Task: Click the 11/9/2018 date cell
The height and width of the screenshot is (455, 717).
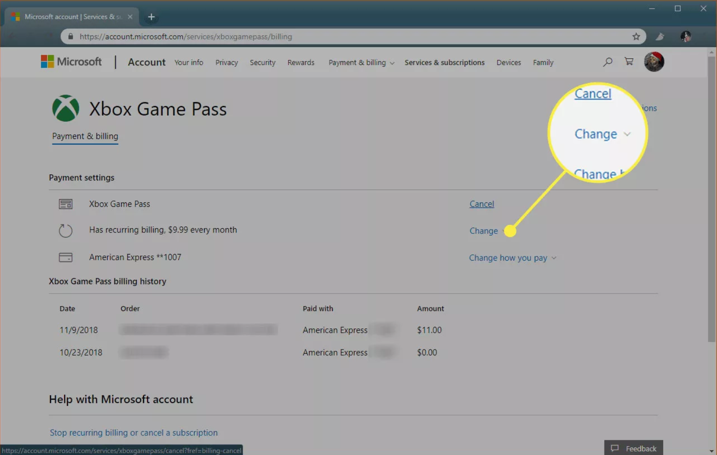Action: pos(79,330)
